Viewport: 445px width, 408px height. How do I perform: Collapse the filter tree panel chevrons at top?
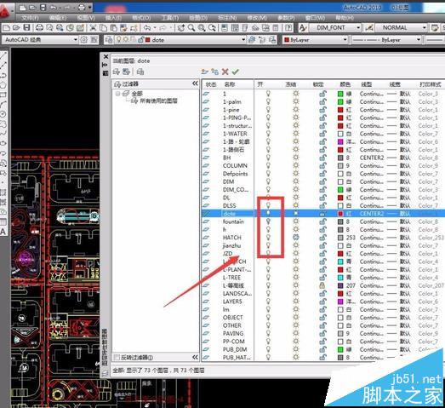click(195, 83)
